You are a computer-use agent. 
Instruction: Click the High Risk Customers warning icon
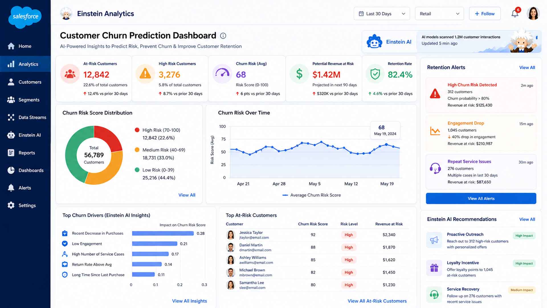[145, 74]
